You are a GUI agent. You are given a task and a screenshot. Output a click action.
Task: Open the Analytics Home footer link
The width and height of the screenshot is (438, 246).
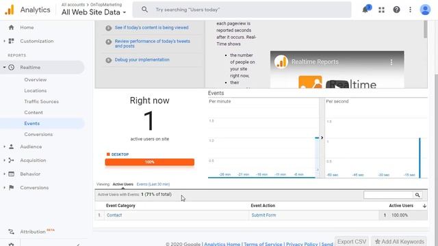click(222, 244)
